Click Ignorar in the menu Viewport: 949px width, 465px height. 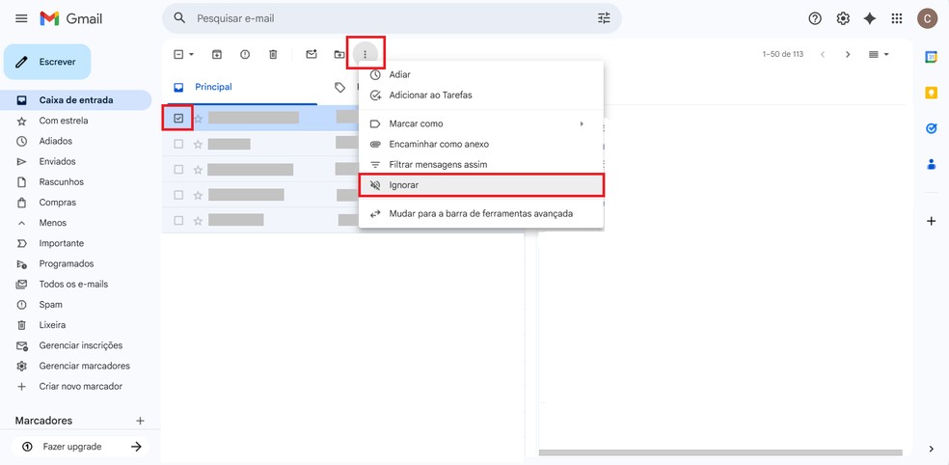coord(481,185)
